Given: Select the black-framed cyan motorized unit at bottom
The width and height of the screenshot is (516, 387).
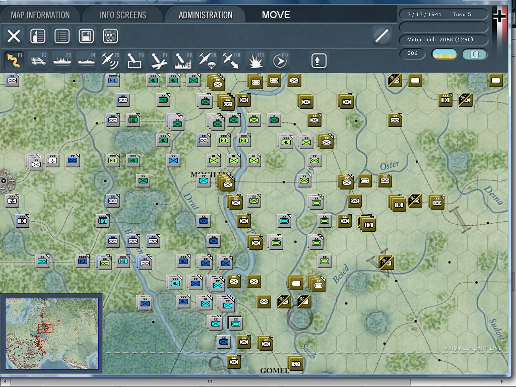Looking at the screenshot, I should click(x=235, y=323).
